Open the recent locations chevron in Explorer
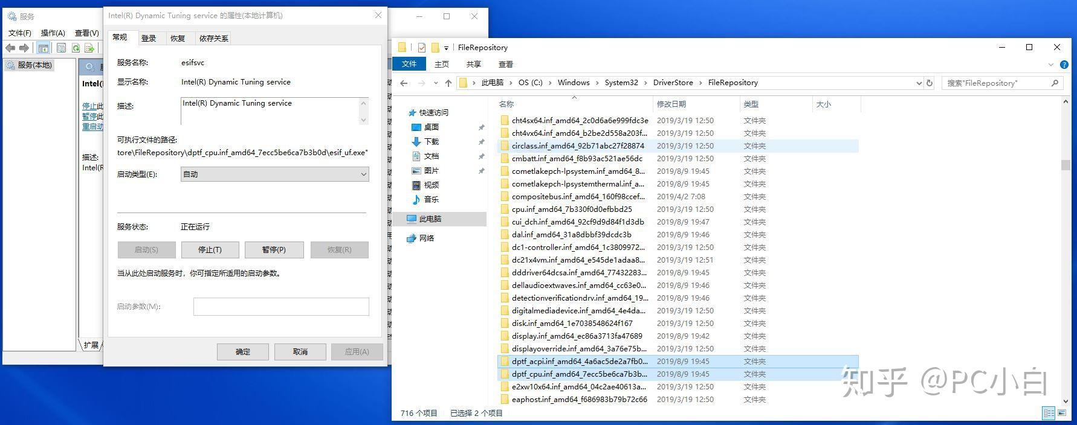The height and width of the screenshot is (425, 1077). point(436,83)
